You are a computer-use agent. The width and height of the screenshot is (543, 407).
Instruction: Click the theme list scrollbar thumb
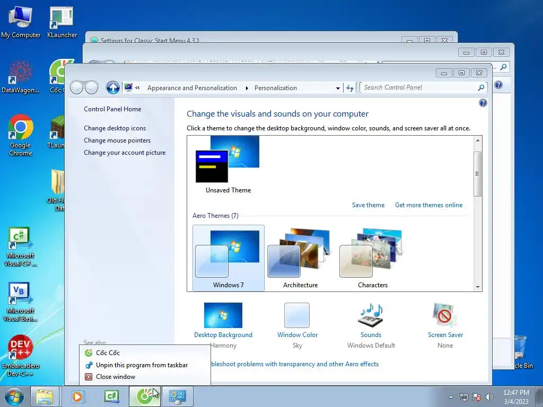pos(478,174)
